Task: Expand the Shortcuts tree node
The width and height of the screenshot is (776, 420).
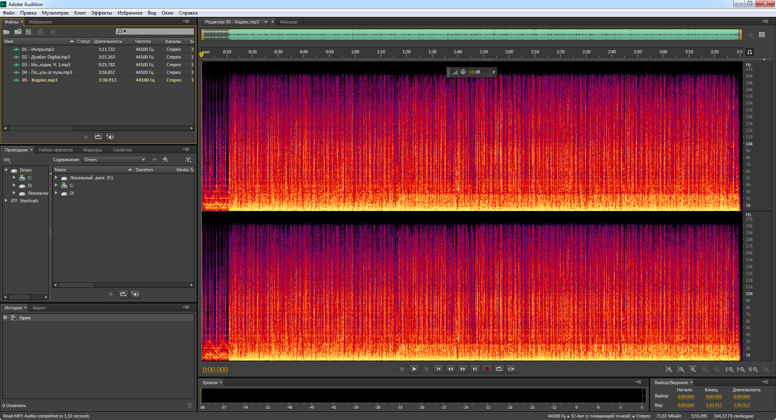Action: tap(6, 201)
